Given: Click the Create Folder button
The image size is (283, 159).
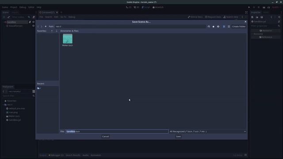Looking at the screenshot, I should [x=239, y=26].
